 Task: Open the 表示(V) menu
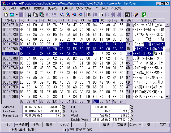point(53,8)
